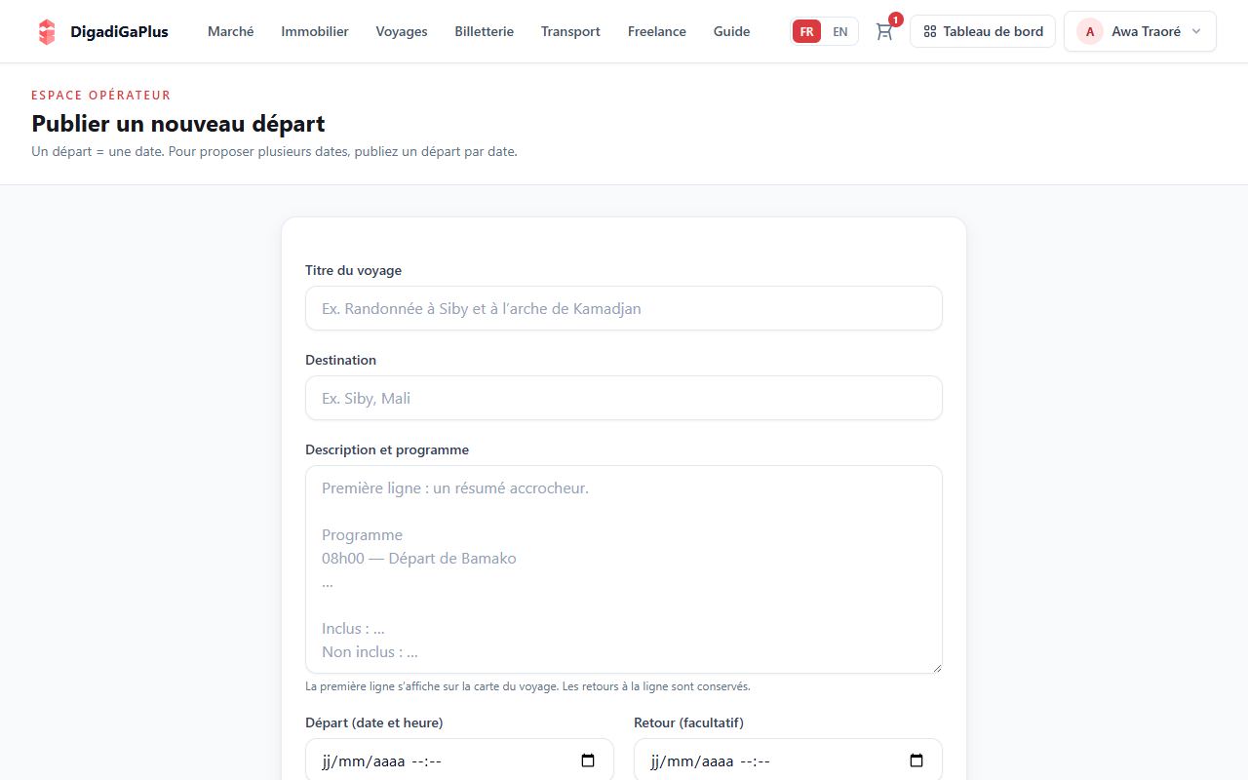The height and width of the screenshot is (780, 1248).
Task: Select Billetterie in the navigation bar
Action: click(485, 31)
